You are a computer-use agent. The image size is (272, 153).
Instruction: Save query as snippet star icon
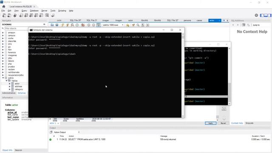tap(127, 25)
